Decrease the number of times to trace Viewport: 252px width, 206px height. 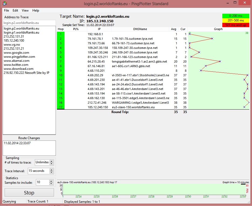tap(52, 164)
